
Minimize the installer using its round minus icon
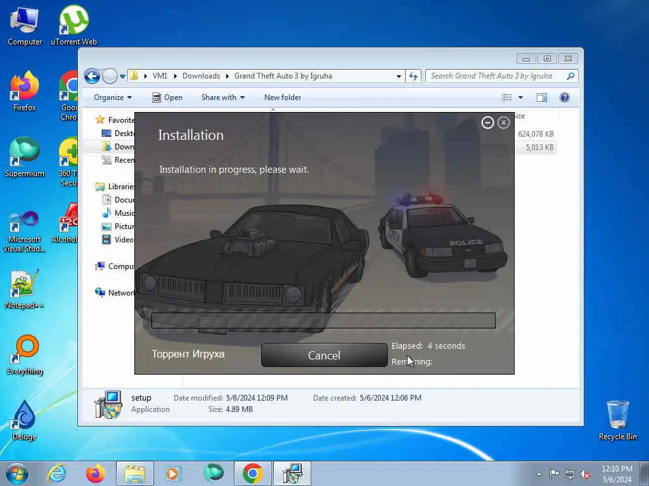[487, 123]
